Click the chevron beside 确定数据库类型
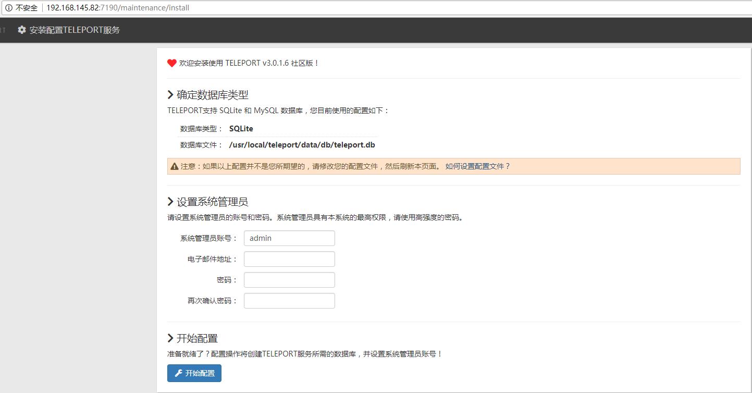Viewport: 752px width, 393px height. click(x=170, y=95)
